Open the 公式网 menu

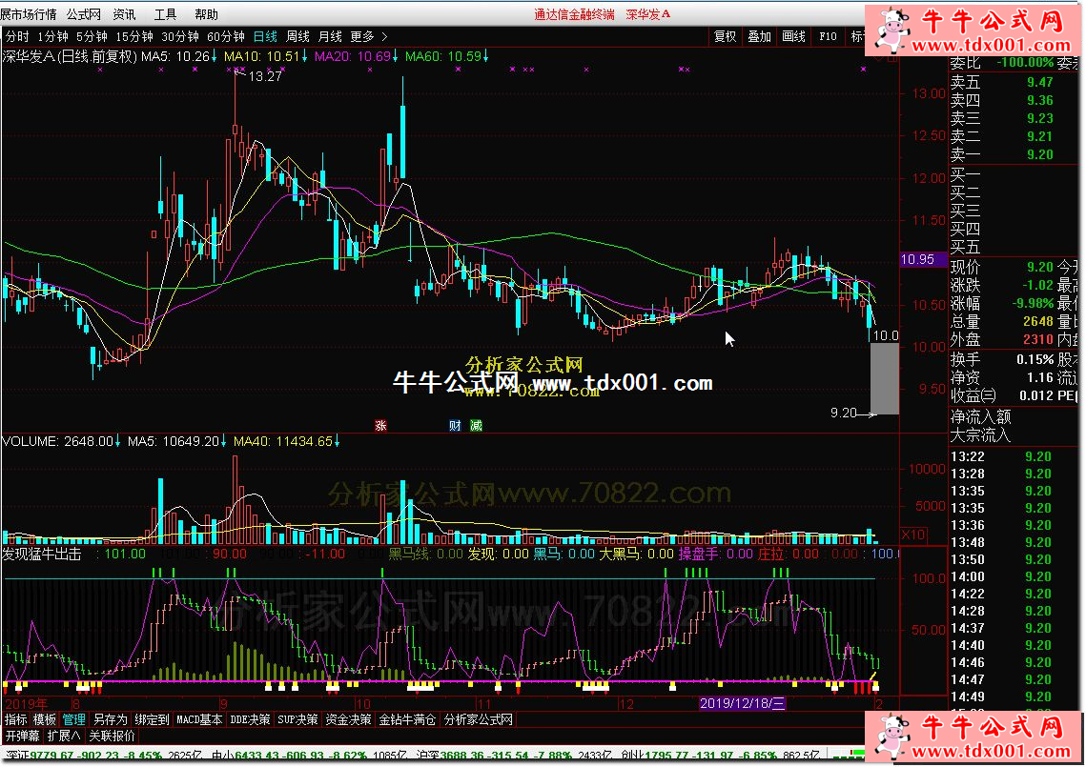coord(84,14)
